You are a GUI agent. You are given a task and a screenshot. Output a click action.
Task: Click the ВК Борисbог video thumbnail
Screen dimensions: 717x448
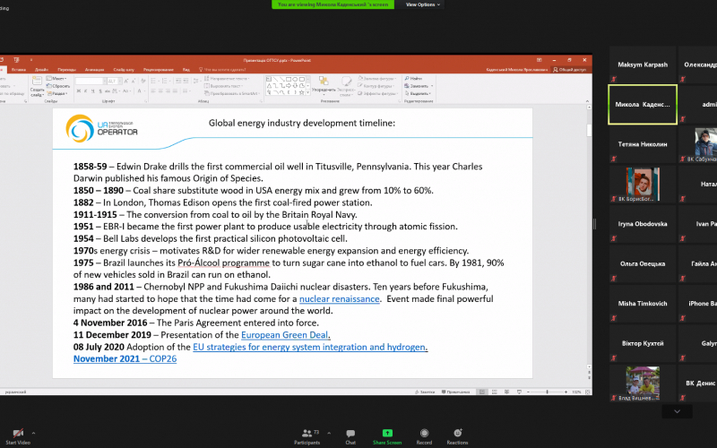[x=643, y=185]
